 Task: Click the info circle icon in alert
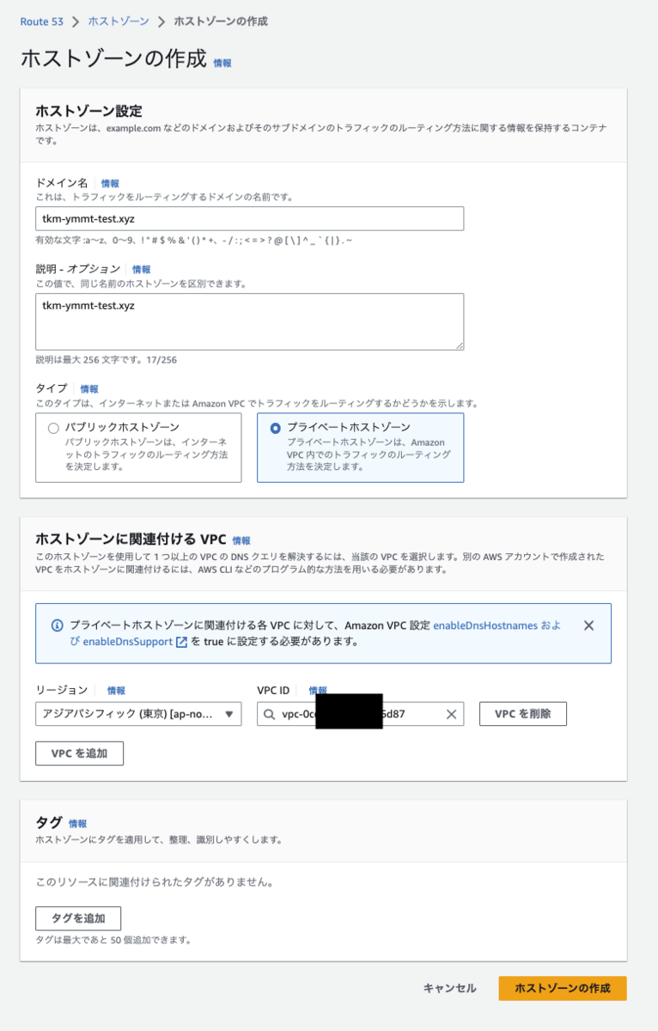(57, 625)
